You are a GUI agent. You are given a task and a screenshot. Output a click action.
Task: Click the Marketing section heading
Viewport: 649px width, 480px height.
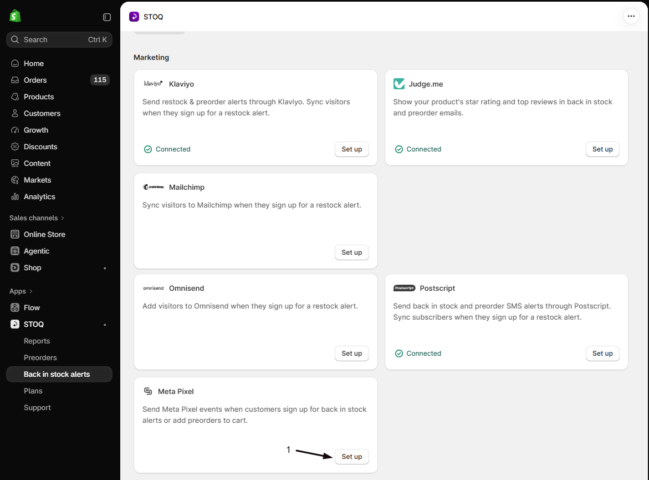(x=151, y=57)
